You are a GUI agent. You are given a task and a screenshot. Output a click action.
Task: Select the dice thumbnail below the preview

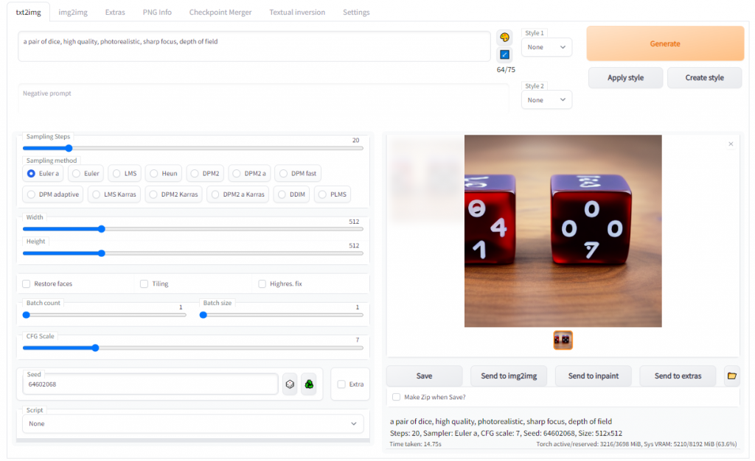tap(563, 340)
